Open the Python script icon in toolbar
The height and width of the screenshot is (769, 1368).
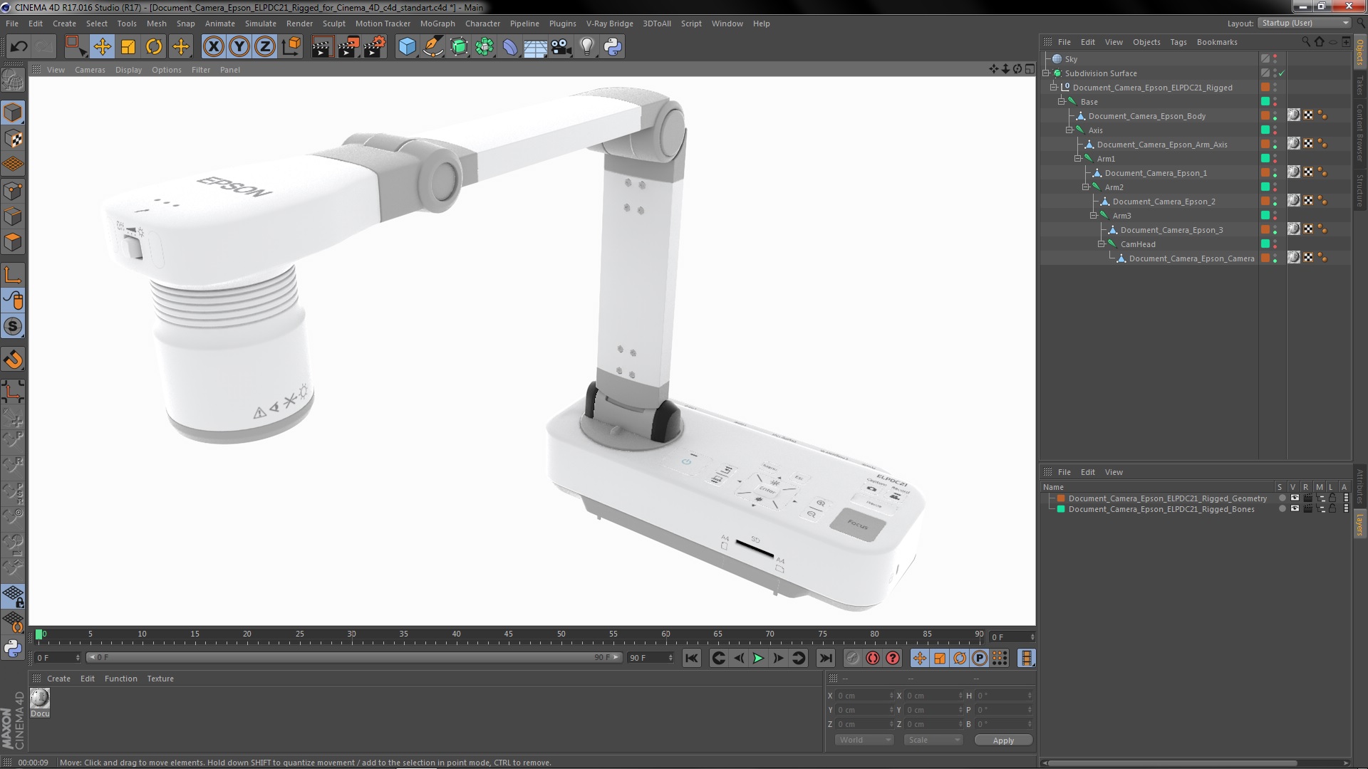pyautogui.click(x=613, y=47)
